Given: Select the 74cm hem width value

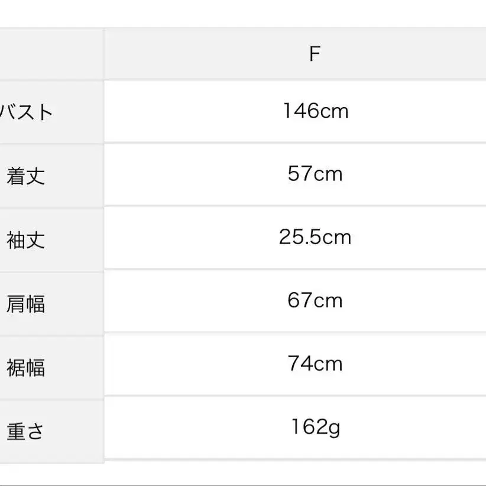Looking at the screenshot, I should (x=315, y=364).
